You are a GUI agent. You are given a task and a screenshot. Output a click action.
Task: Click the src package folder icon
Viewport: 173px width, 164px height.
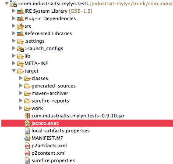coord(20,26)
